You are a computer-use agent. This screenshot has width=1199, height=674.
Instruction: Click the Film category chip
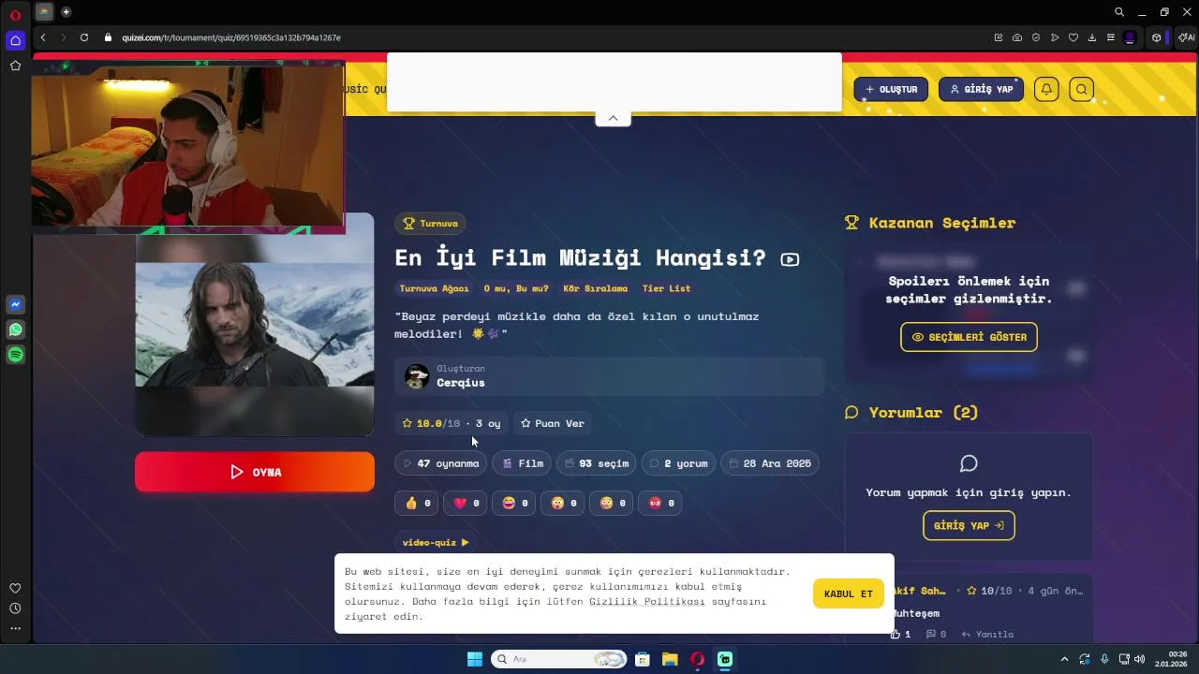pos(523,463)
